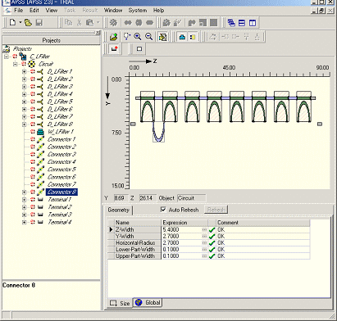The width and height of the screenshot is (337, 321).
Task: Expand the D_LFilter 1 node
Action: click(25, 71)
